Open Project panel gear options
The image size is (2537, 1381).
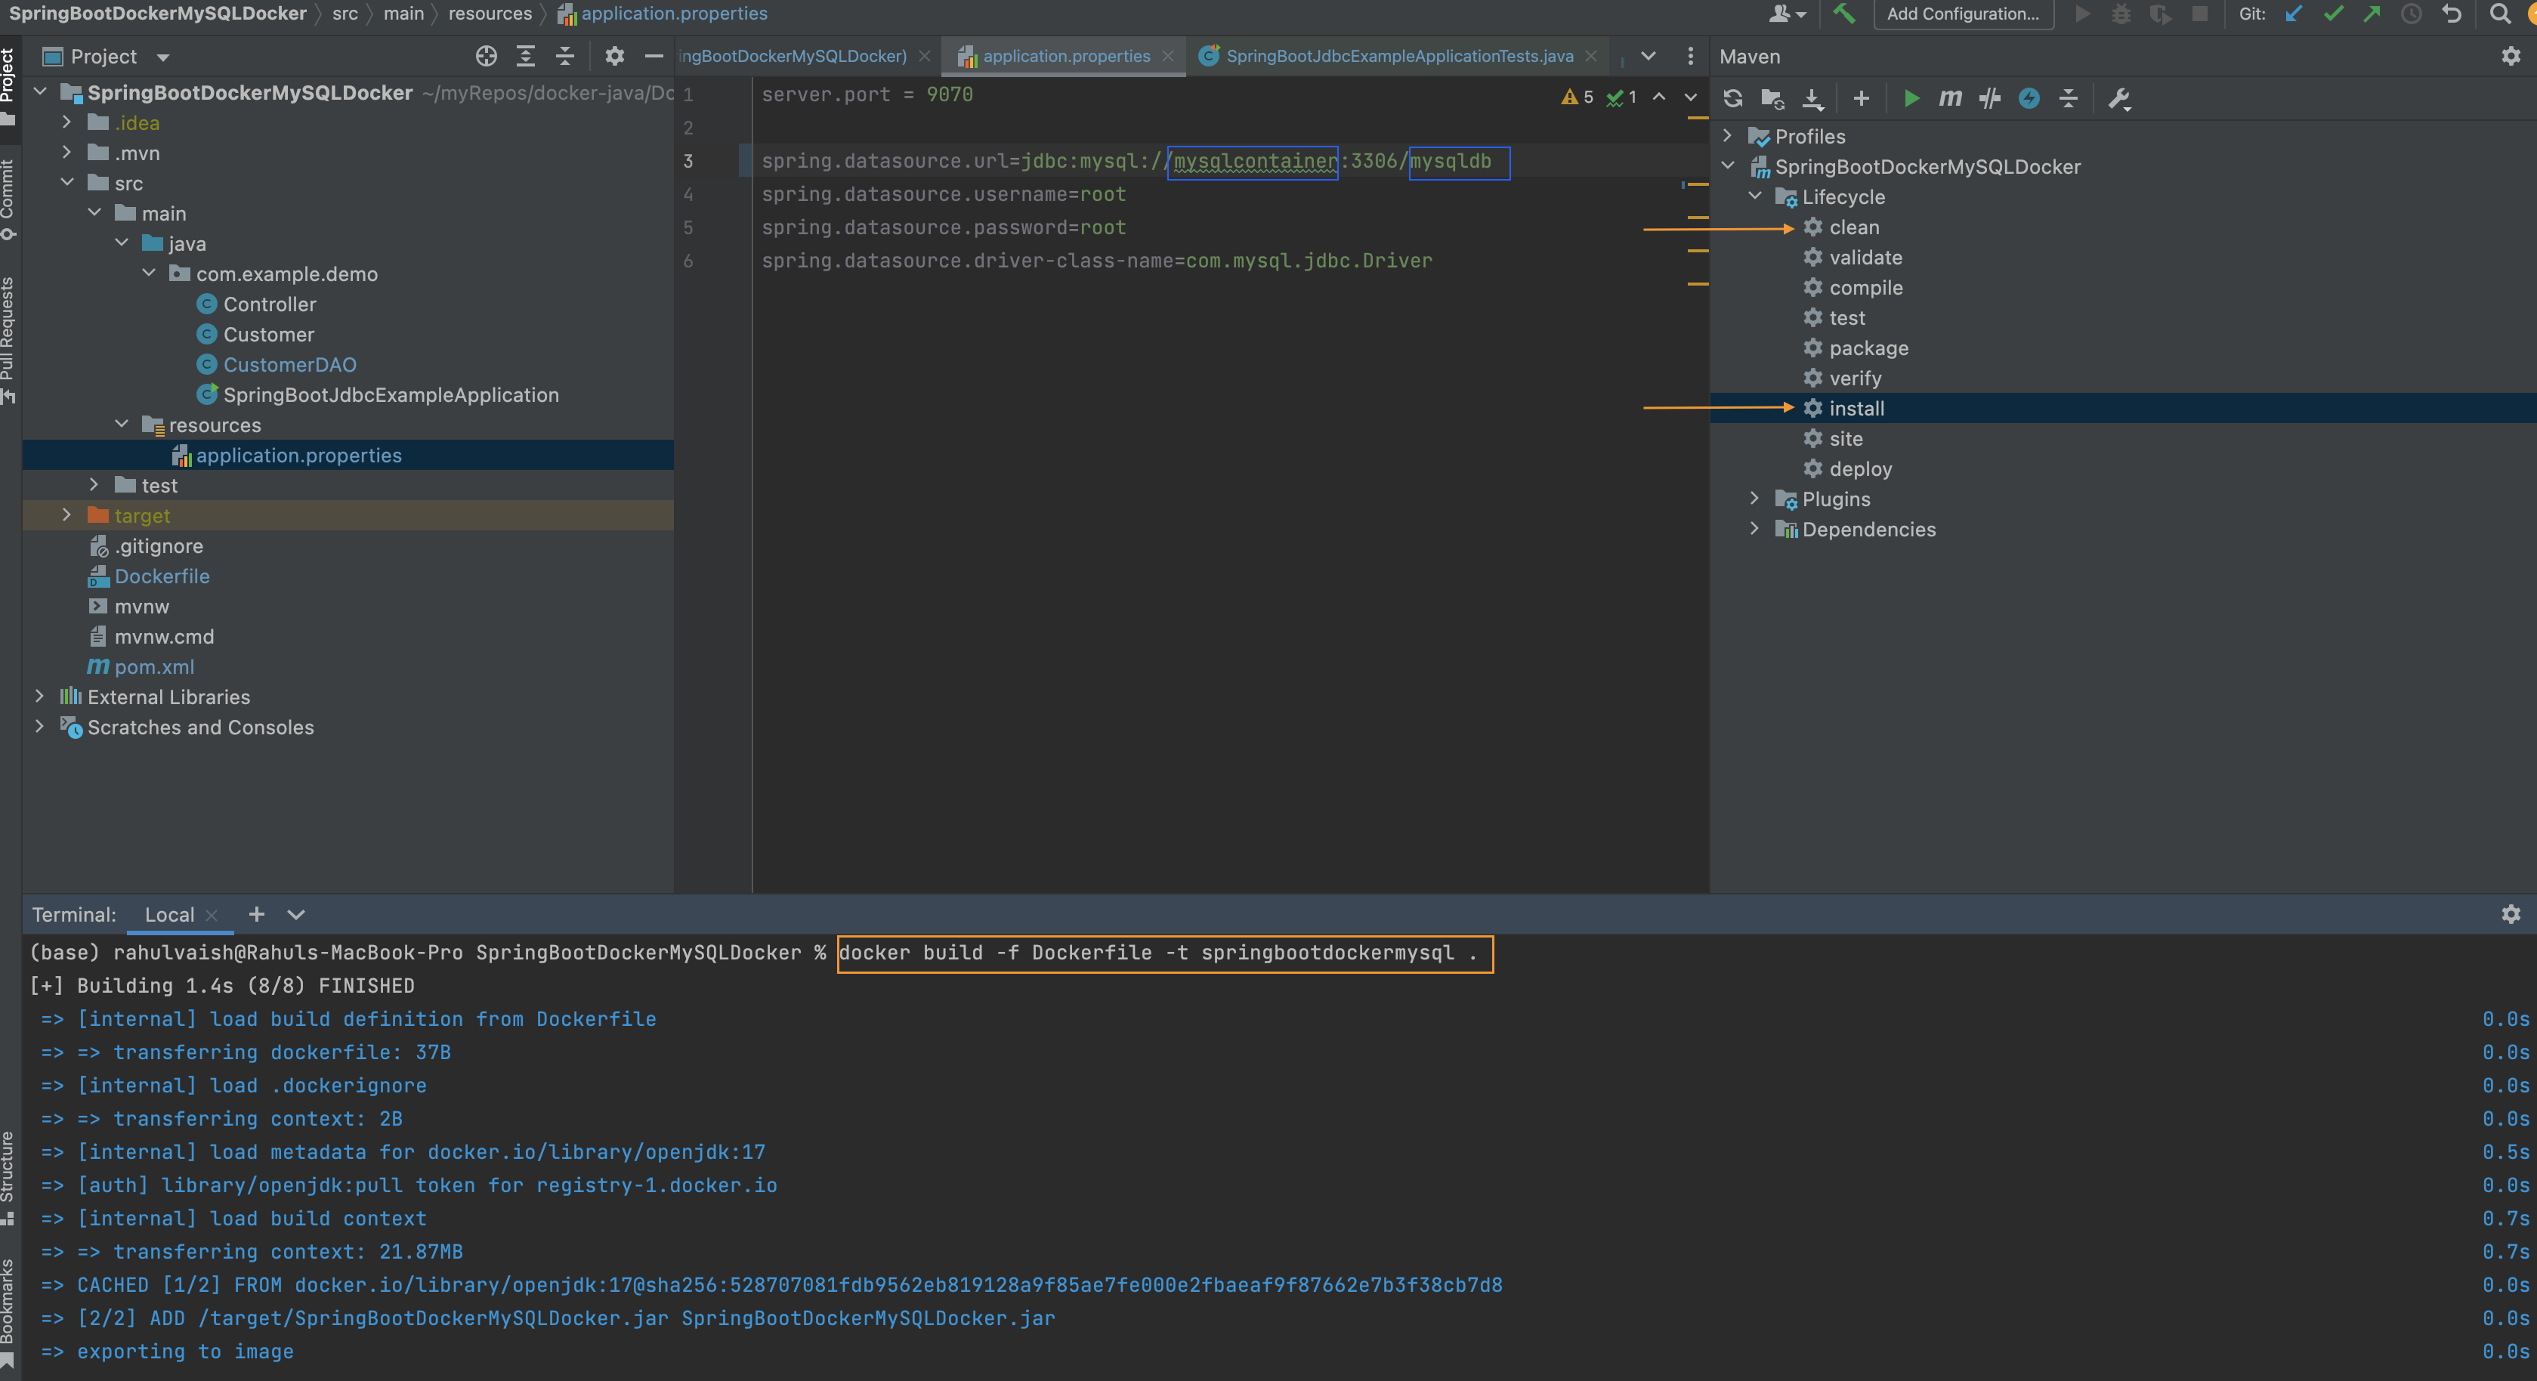point(614,56)
